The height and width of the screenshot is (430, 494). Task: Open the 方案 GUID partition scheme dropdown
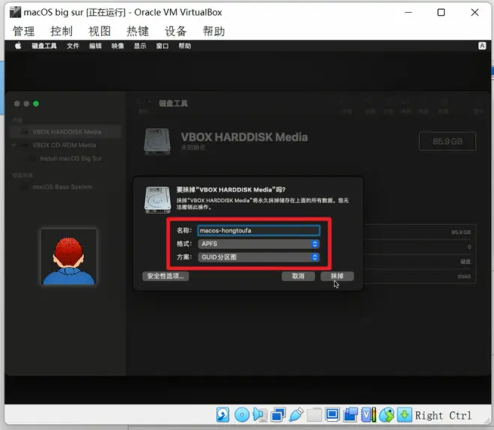point(258,257)
